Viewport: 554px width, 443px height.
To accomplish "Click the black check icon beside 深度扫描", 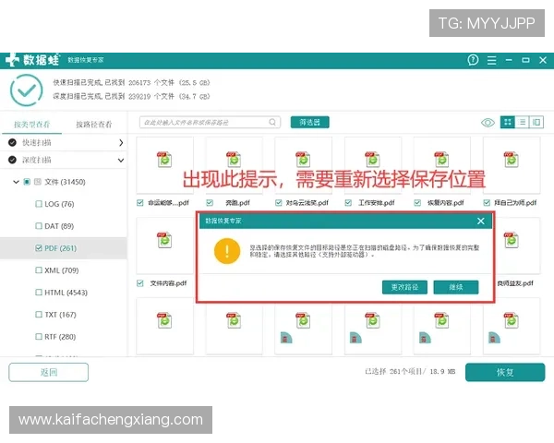I will point(12,160).
